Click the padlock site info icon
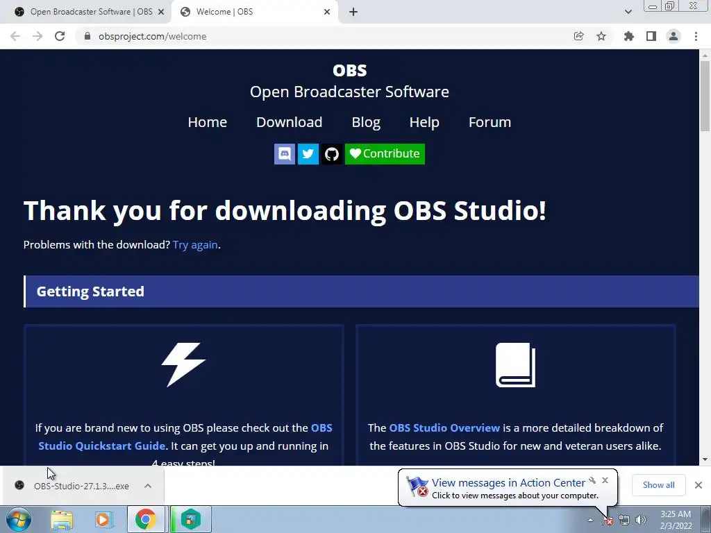Viewport: 711px width, 533px height. 87,36
